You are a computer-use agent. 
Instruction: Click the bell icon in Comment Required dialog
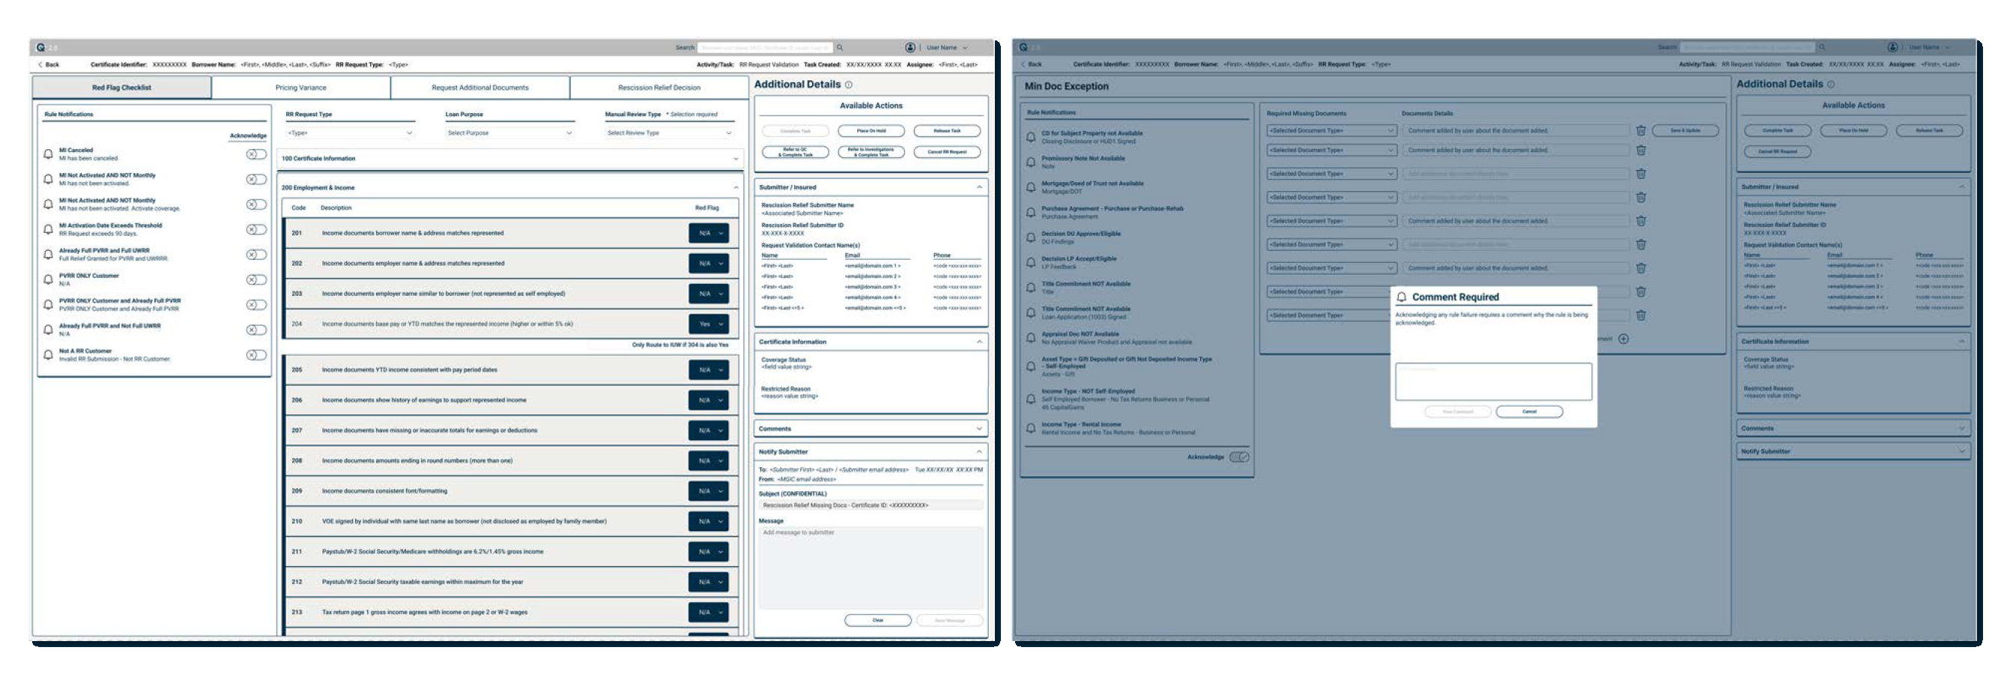pos(1402,297)
